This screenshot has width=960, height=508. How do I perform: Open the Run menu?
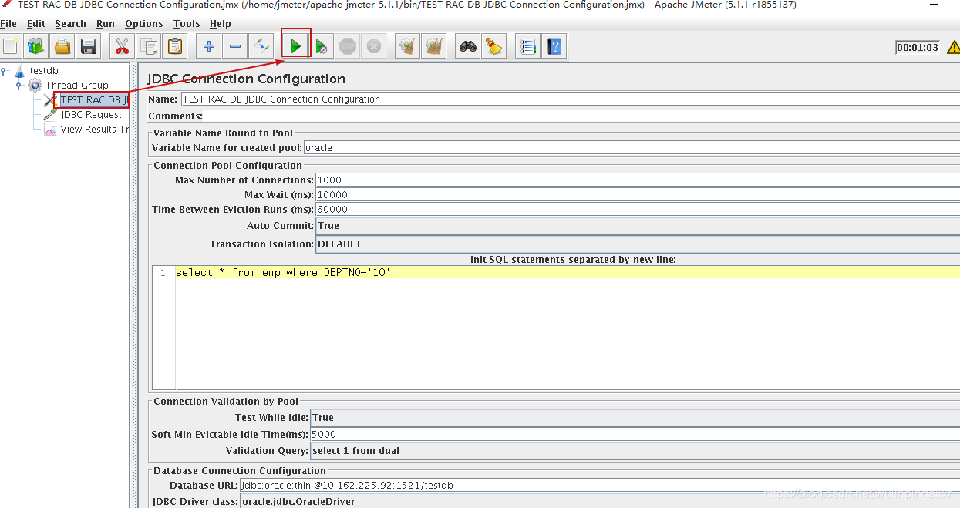click(106, 24)
